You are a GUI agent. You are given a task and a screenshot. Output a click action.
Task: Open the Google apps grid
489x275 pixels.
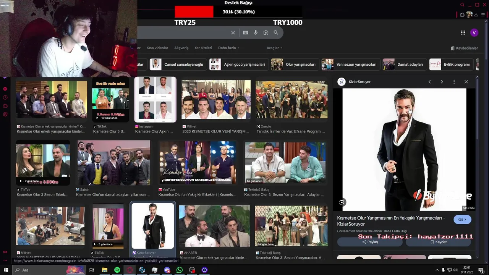[x=463, y=33]
